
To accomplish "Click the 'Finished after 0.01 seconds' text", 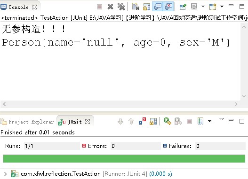I will point(38,132).
